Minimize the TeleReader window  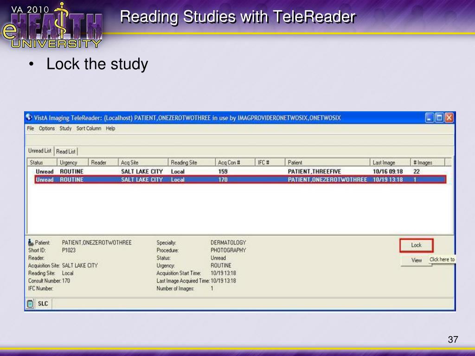(430, 118)
